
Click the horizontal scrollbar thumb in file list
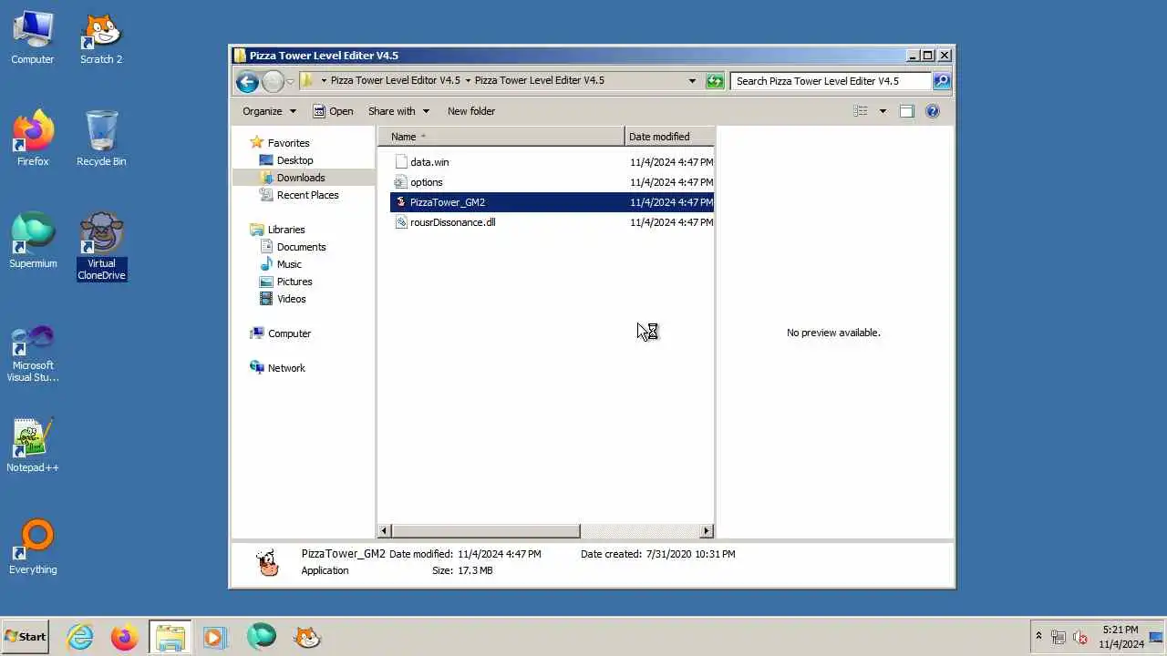pos(486,530)
